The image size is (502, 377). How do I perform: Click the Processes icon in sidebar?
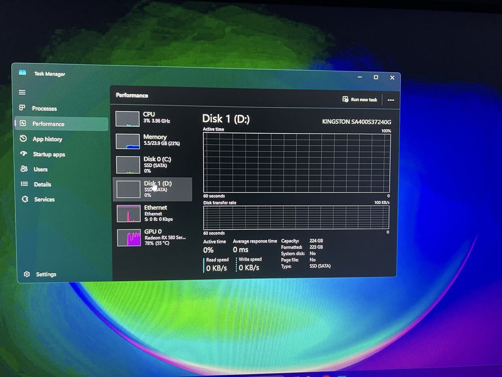[x=22, y=108]
